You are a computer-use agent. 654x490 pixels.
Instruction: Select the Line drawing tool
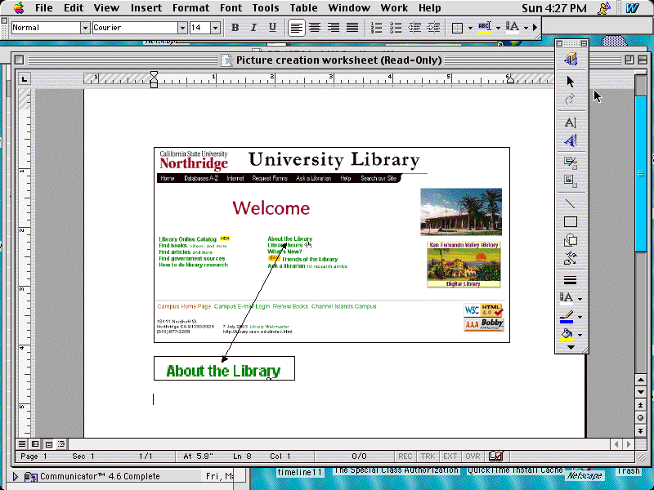coord(570,203)
